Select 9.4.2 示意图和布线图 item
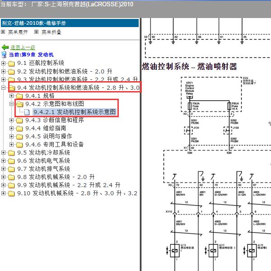Screen dimensions: 271x271 click(55, 104)
